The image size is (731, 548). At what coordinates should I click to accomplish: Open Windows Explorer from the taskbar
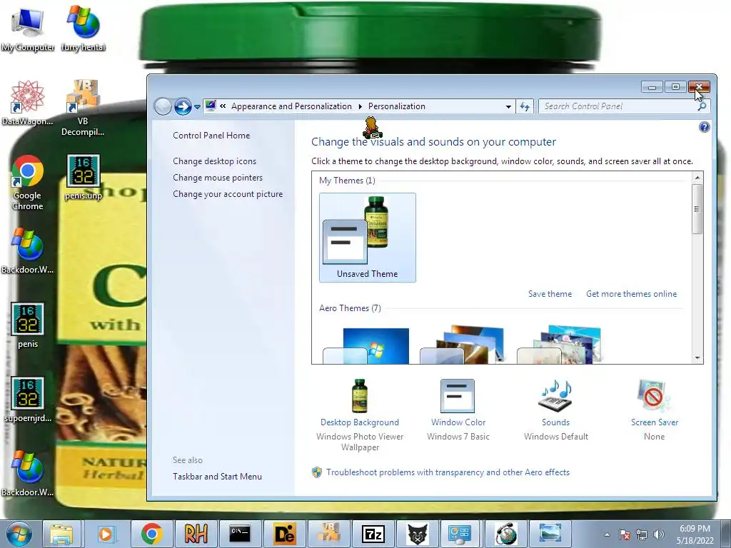click(62, 534)
